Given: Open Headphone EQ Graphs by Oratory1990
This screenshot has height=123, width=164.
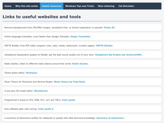Looking at the screenshot, I should coord(118,55).
